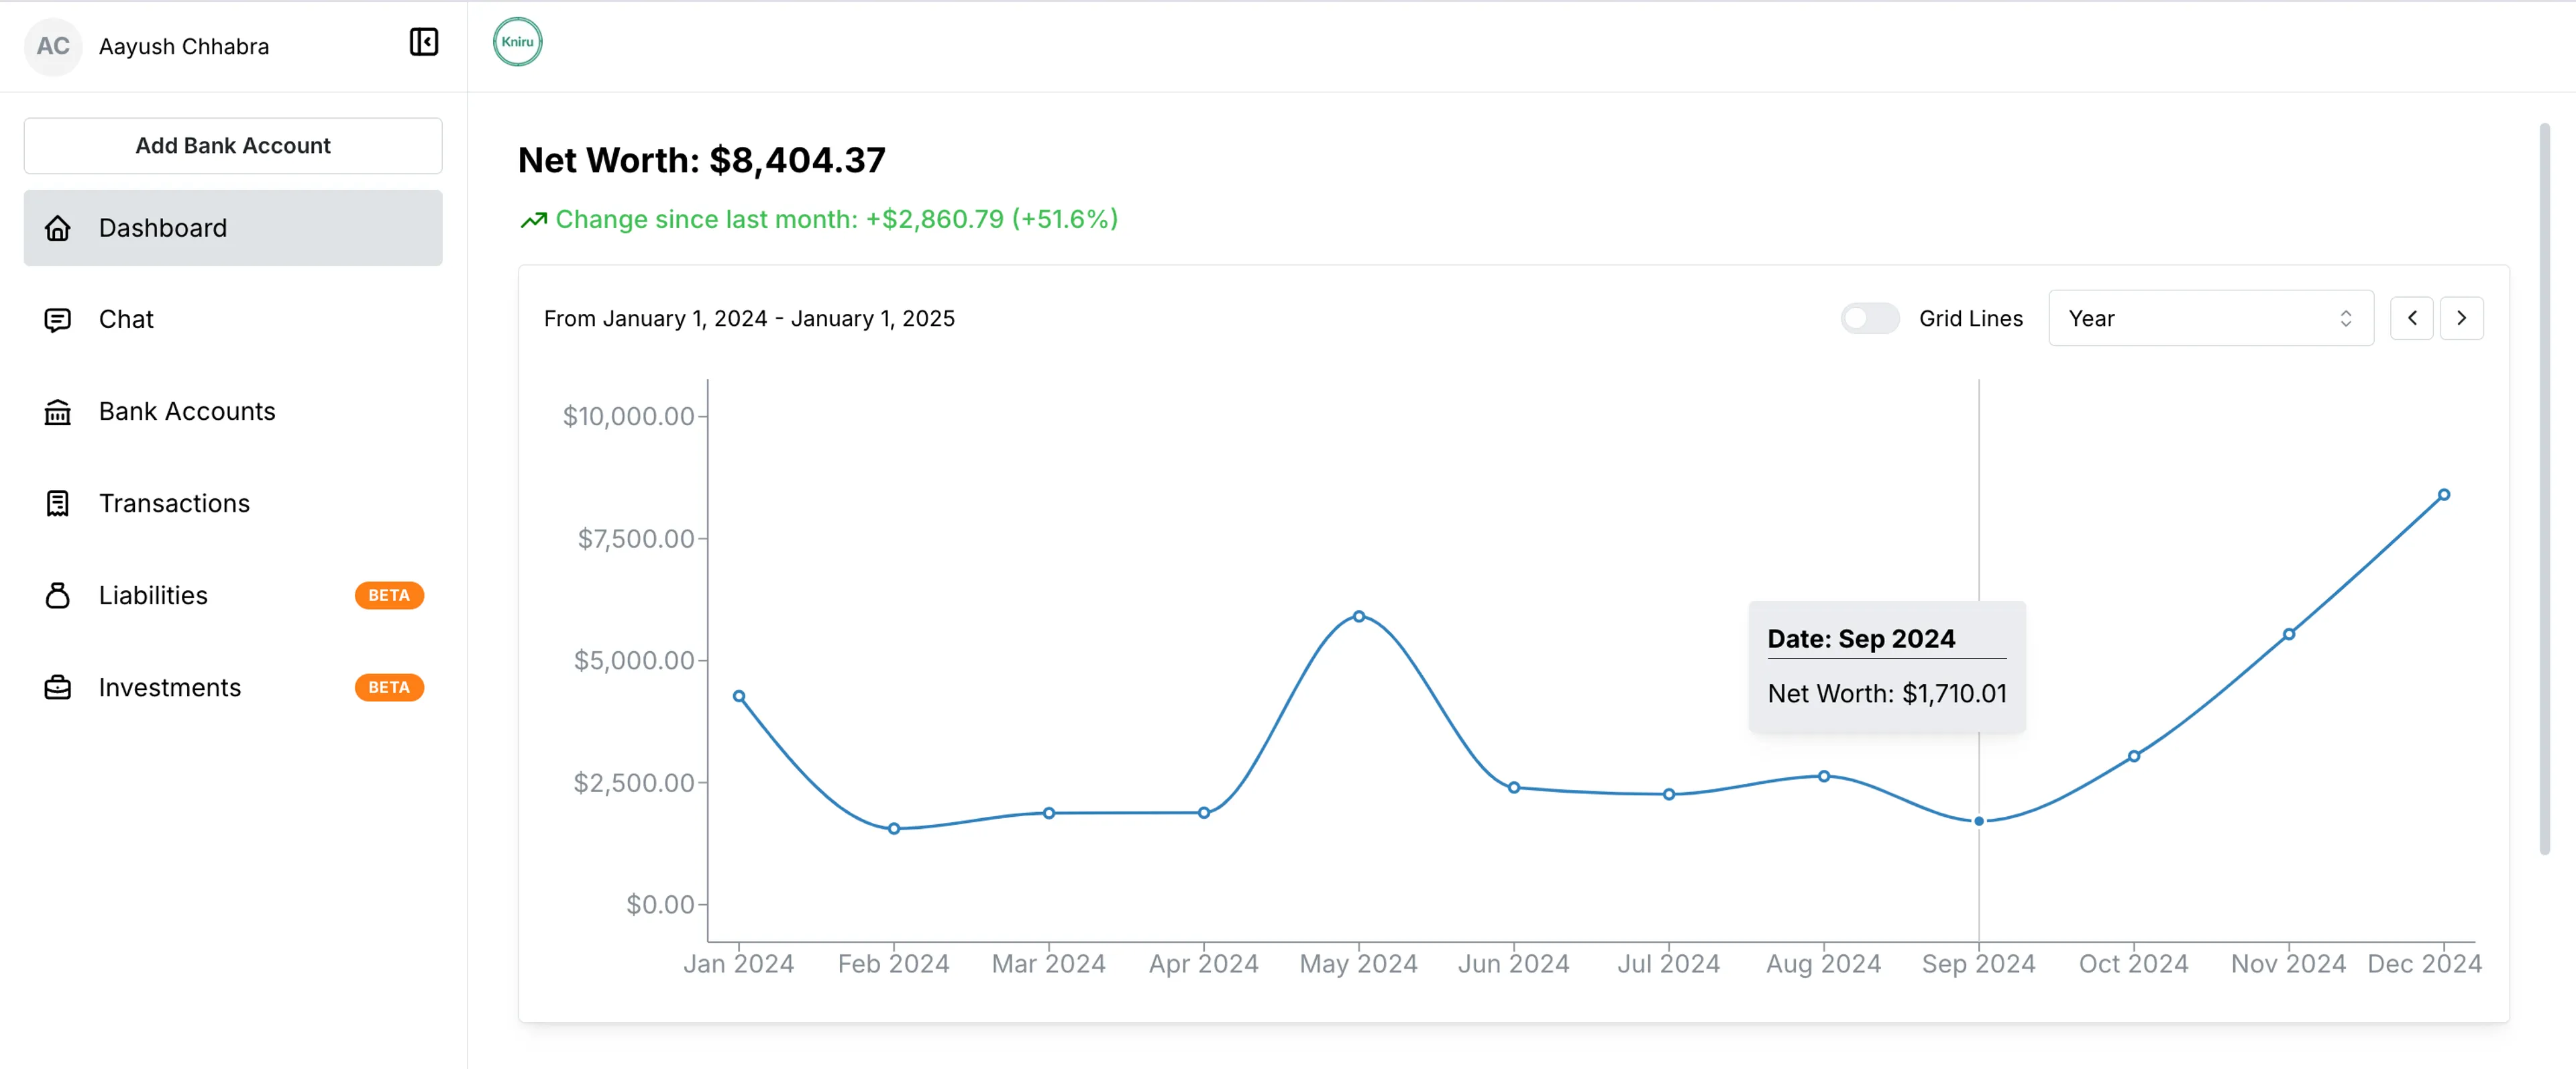Click the Nov 2024 data point

click(x=2289, y=635)
